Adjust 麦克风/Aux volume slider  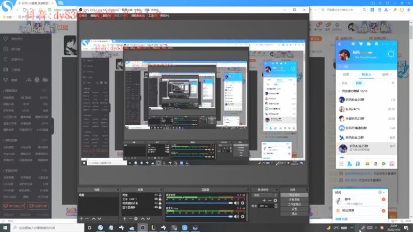[x=199, y=217]
